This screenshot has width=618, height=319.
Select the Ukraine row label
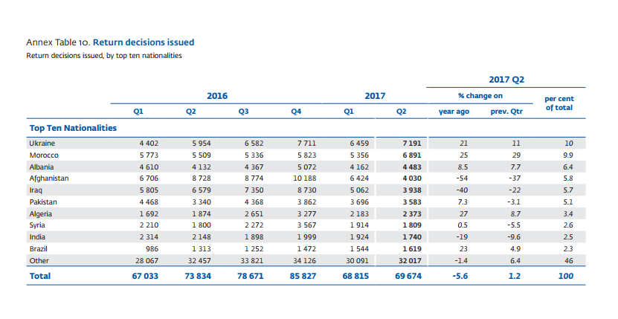click(x=42, y=143)
